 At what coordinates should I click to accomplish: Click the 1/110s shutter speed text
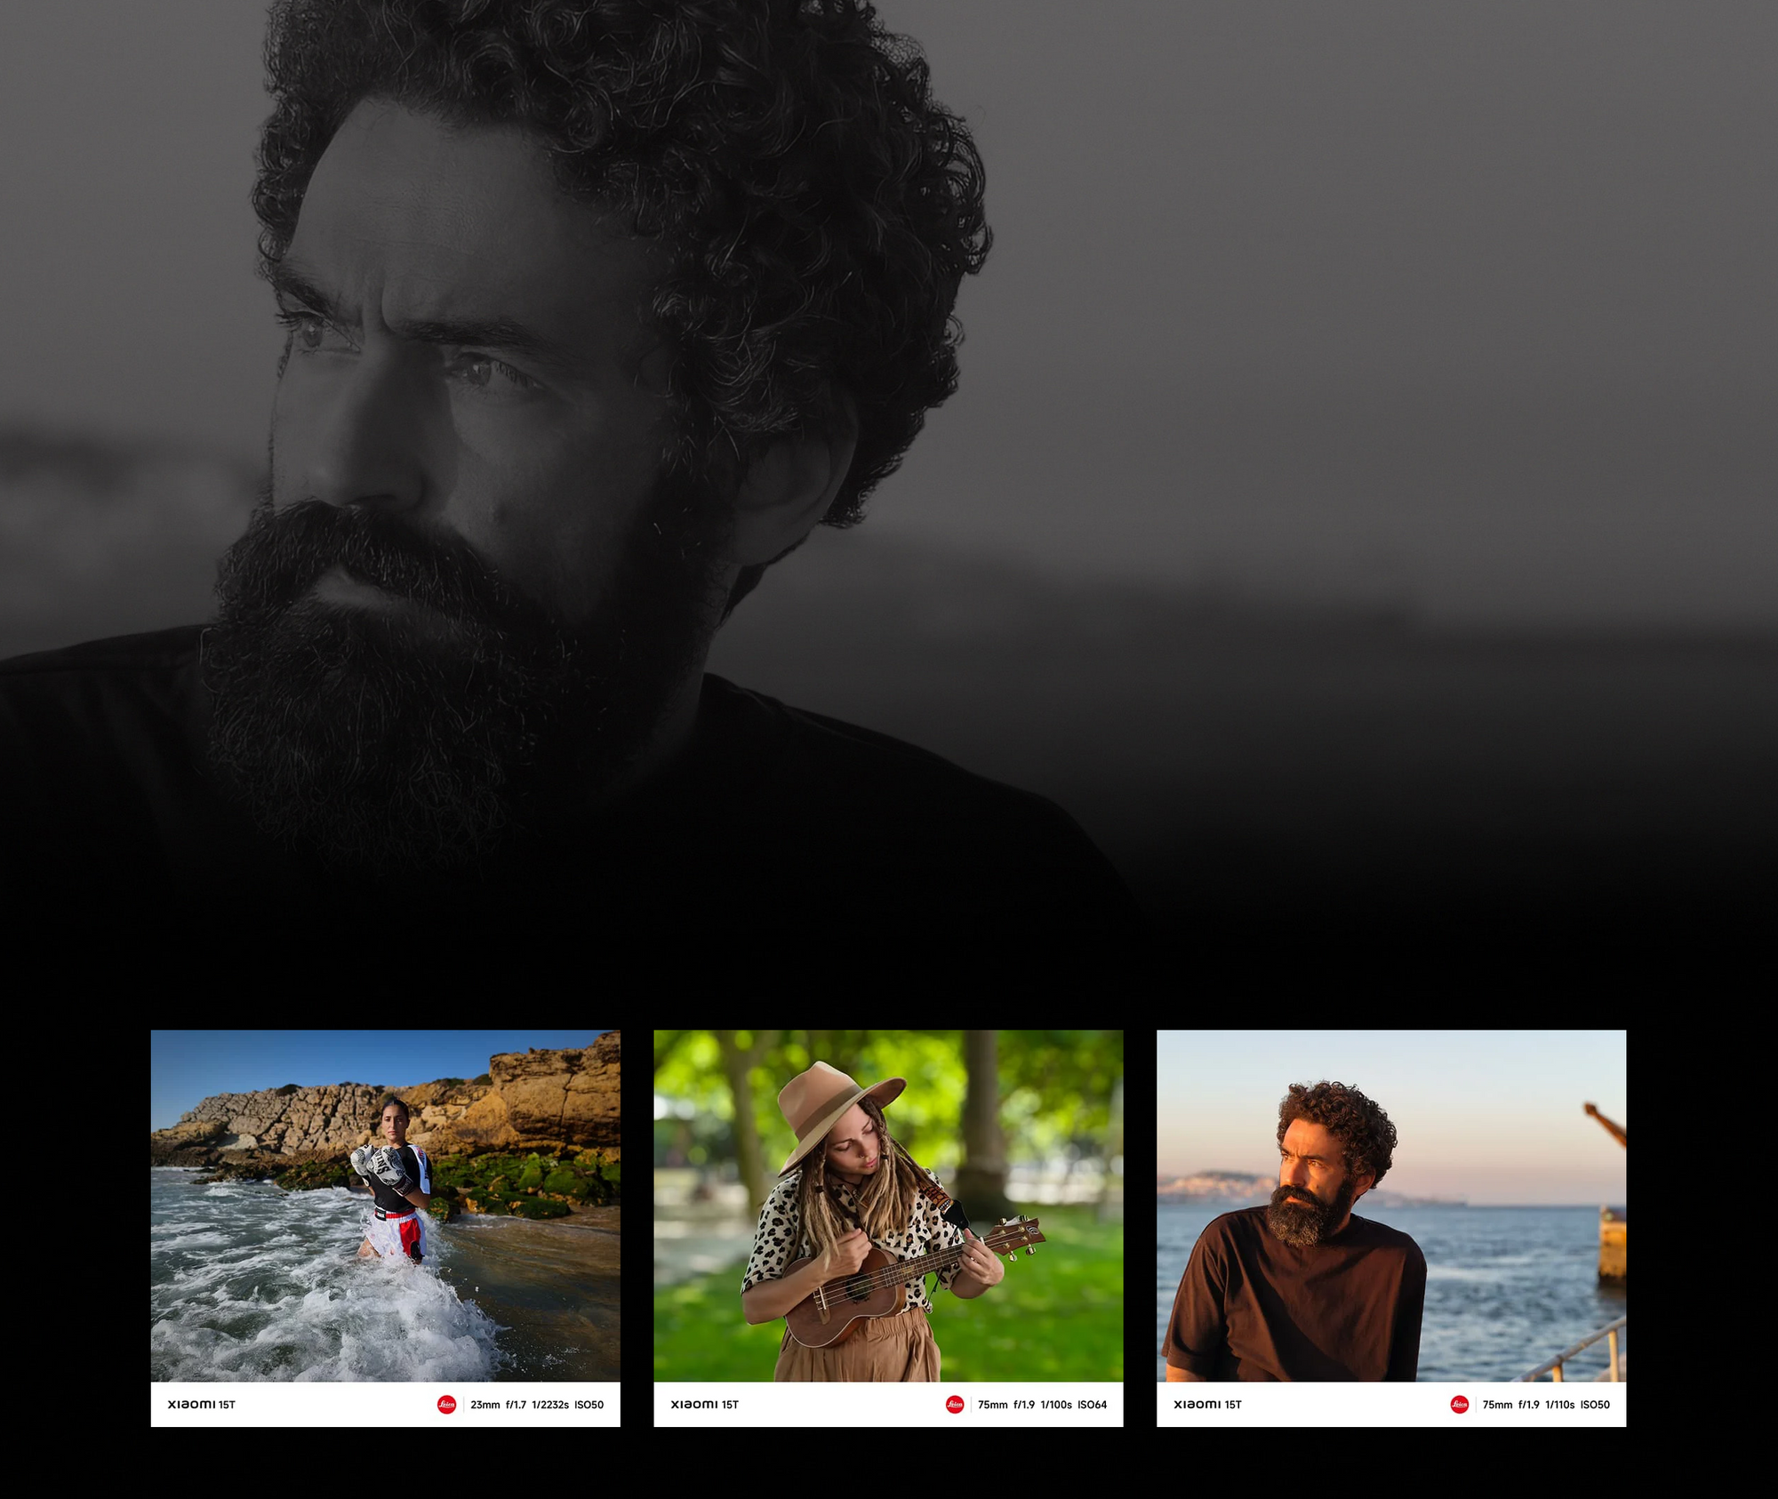click(x=1559, y=1405)
